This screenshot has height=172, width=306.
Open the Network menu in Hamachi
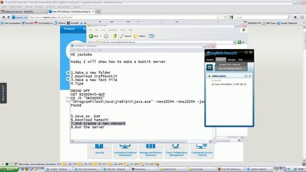coord(221,60)
